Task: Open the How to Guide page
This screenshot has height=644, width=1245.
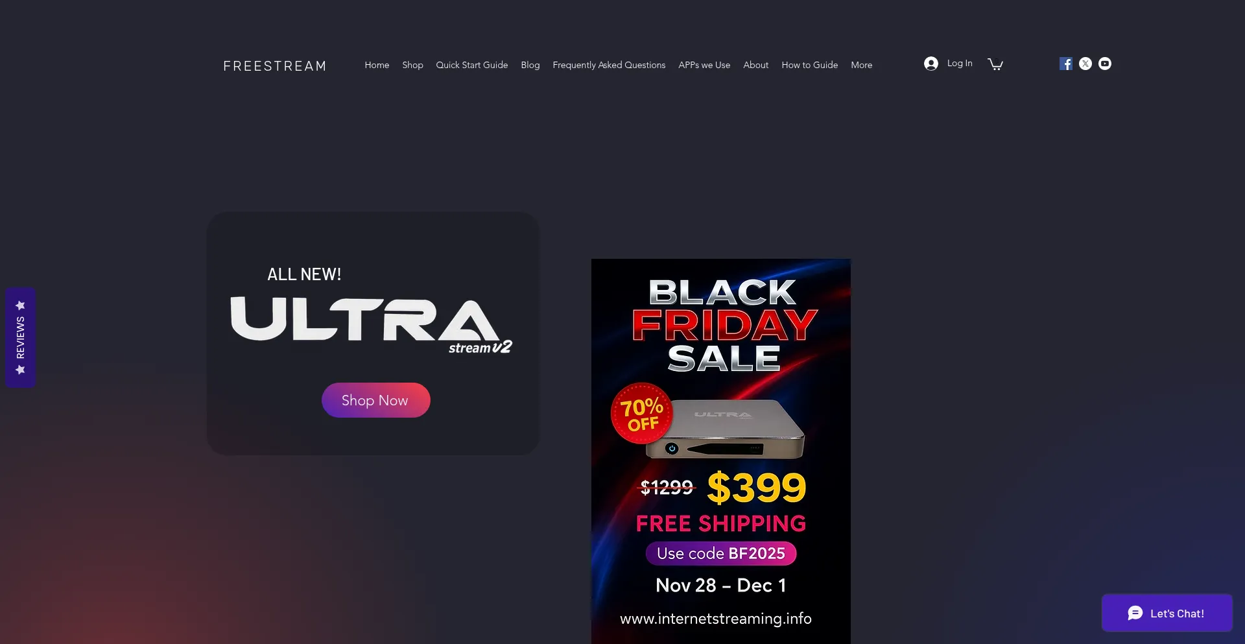Action: click(x=809, y=65)
